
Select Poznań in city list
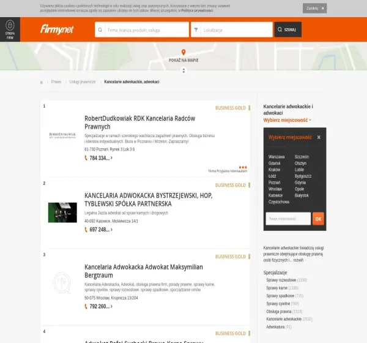point(274,183)
